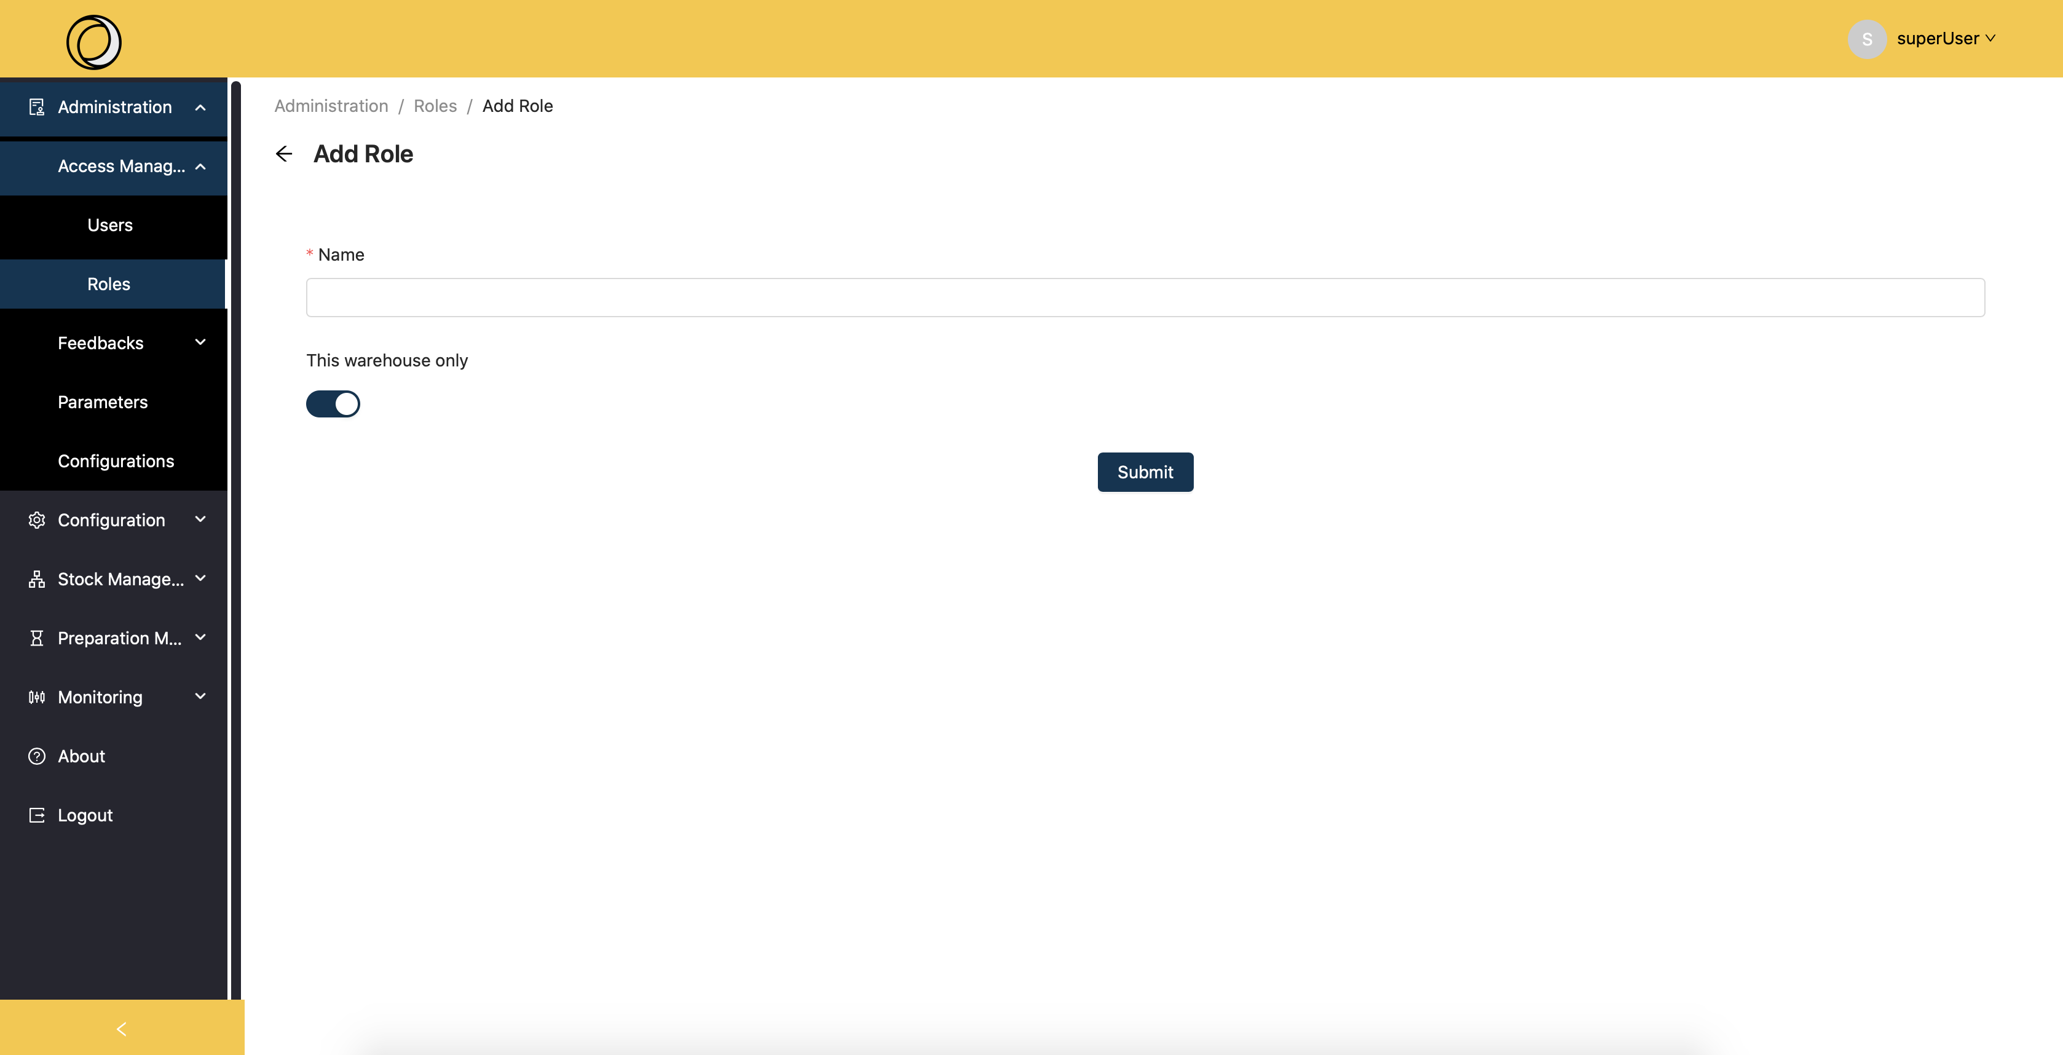The image size is (2063, 1055).
Task: Click the Preparation Management hourglass icon
Action: tap(37, 638)
